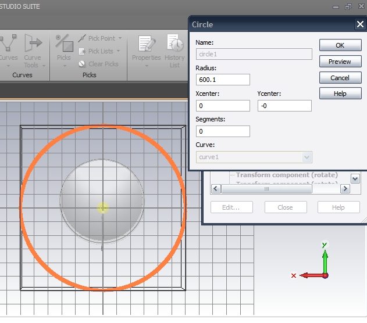This screenshot has height=323, width=367.
Task: Open the Curve Tools icon
Action: [33, 44]
